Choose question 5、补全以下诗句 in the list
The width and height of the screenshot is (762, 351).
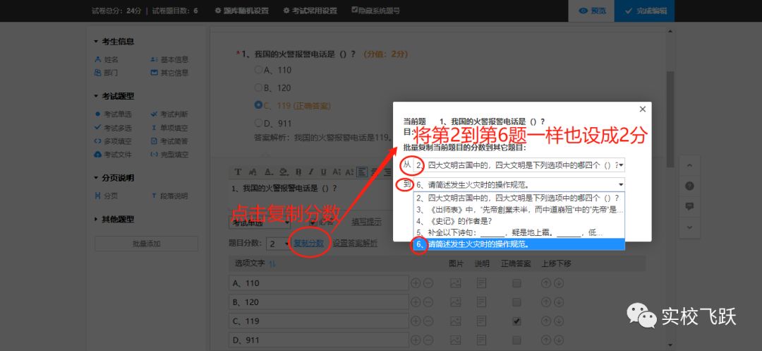(x=519, y=232)
